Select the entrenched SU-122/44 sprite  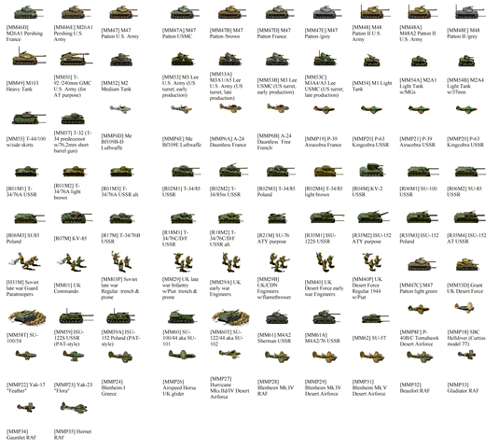(230, 317)
